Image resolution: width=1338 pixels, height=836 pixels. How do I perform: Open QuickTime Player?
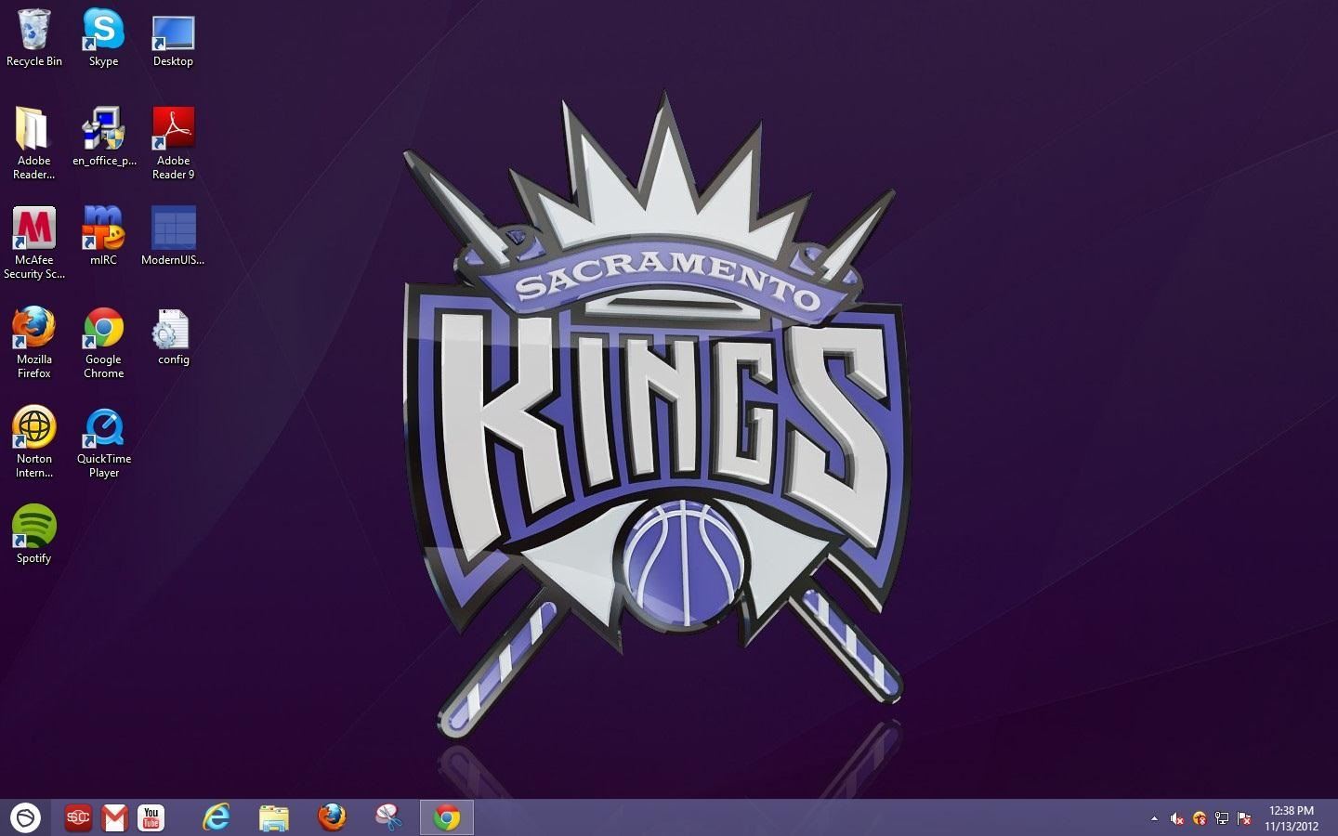point(102,429)
